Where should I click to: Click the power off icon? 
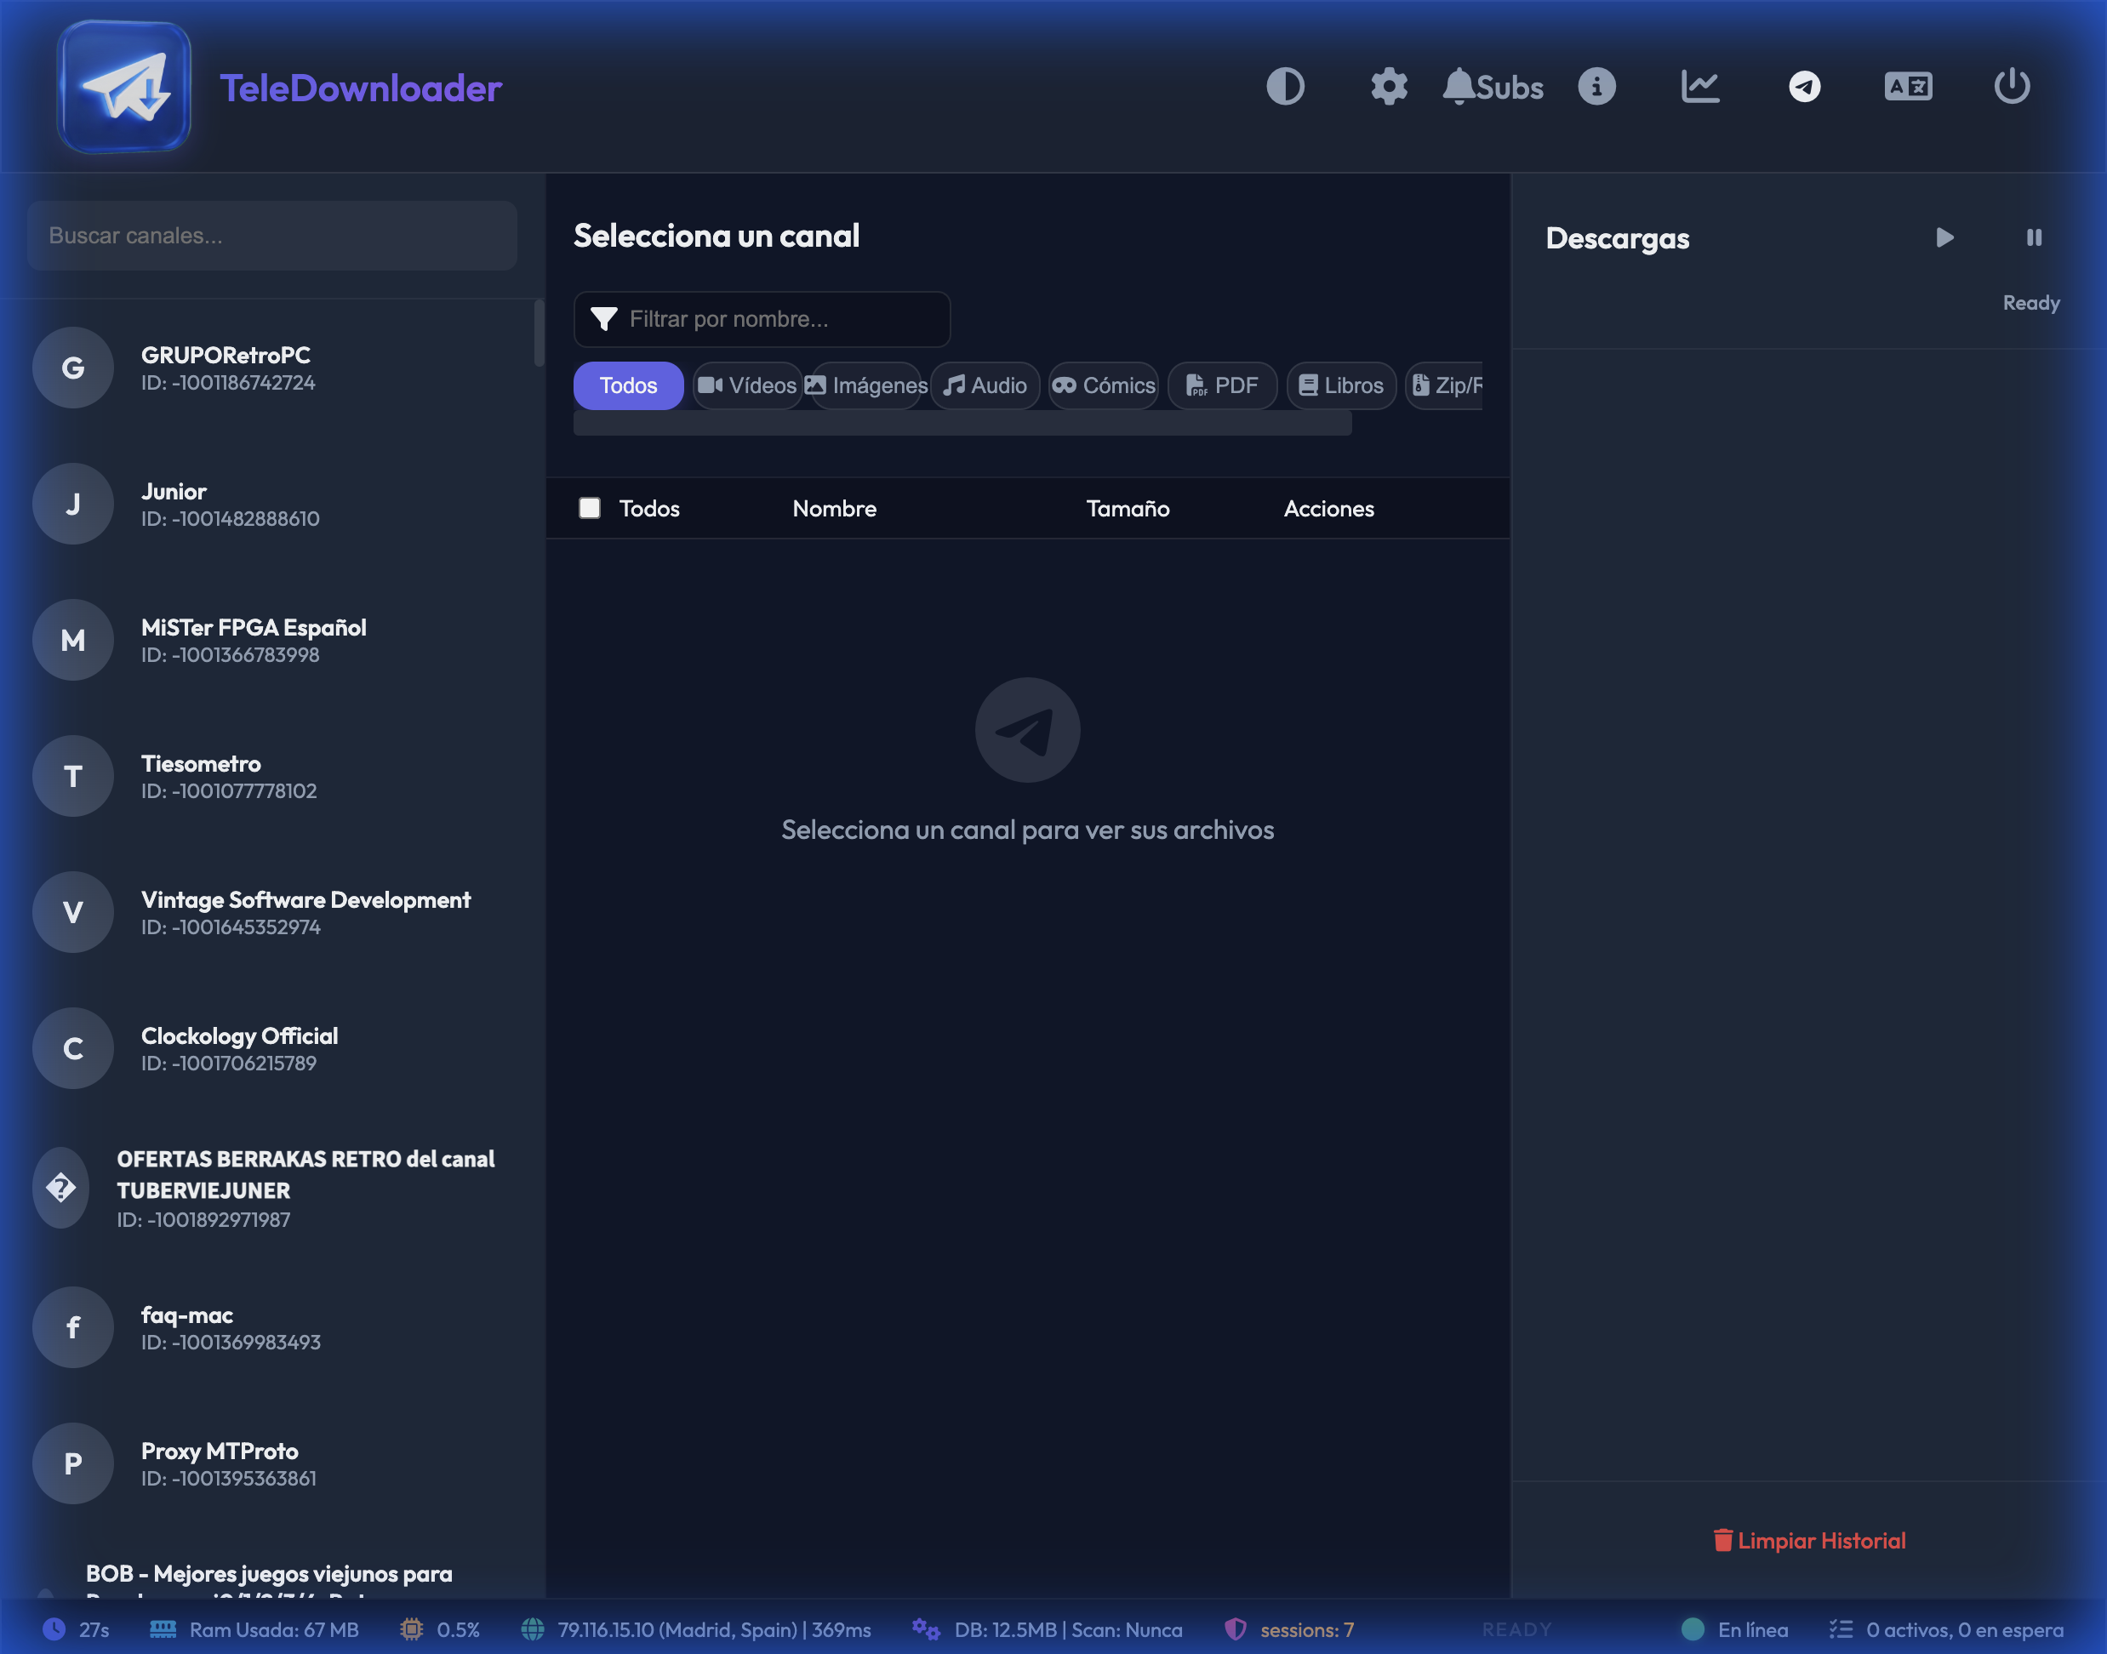[2014, 86]
